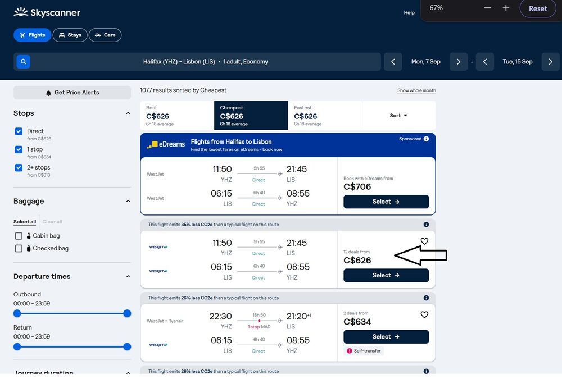
Task: Select the Cheapest C$626 sorting tab
Action: tap(251, 115)
